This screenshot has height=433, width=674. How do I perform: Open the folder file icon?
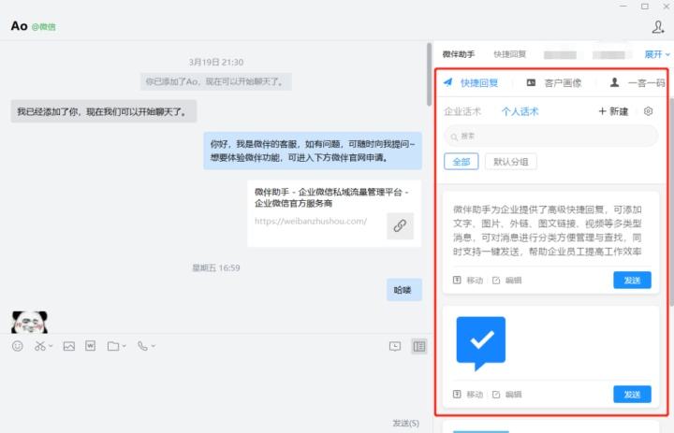tap(113, 346)
